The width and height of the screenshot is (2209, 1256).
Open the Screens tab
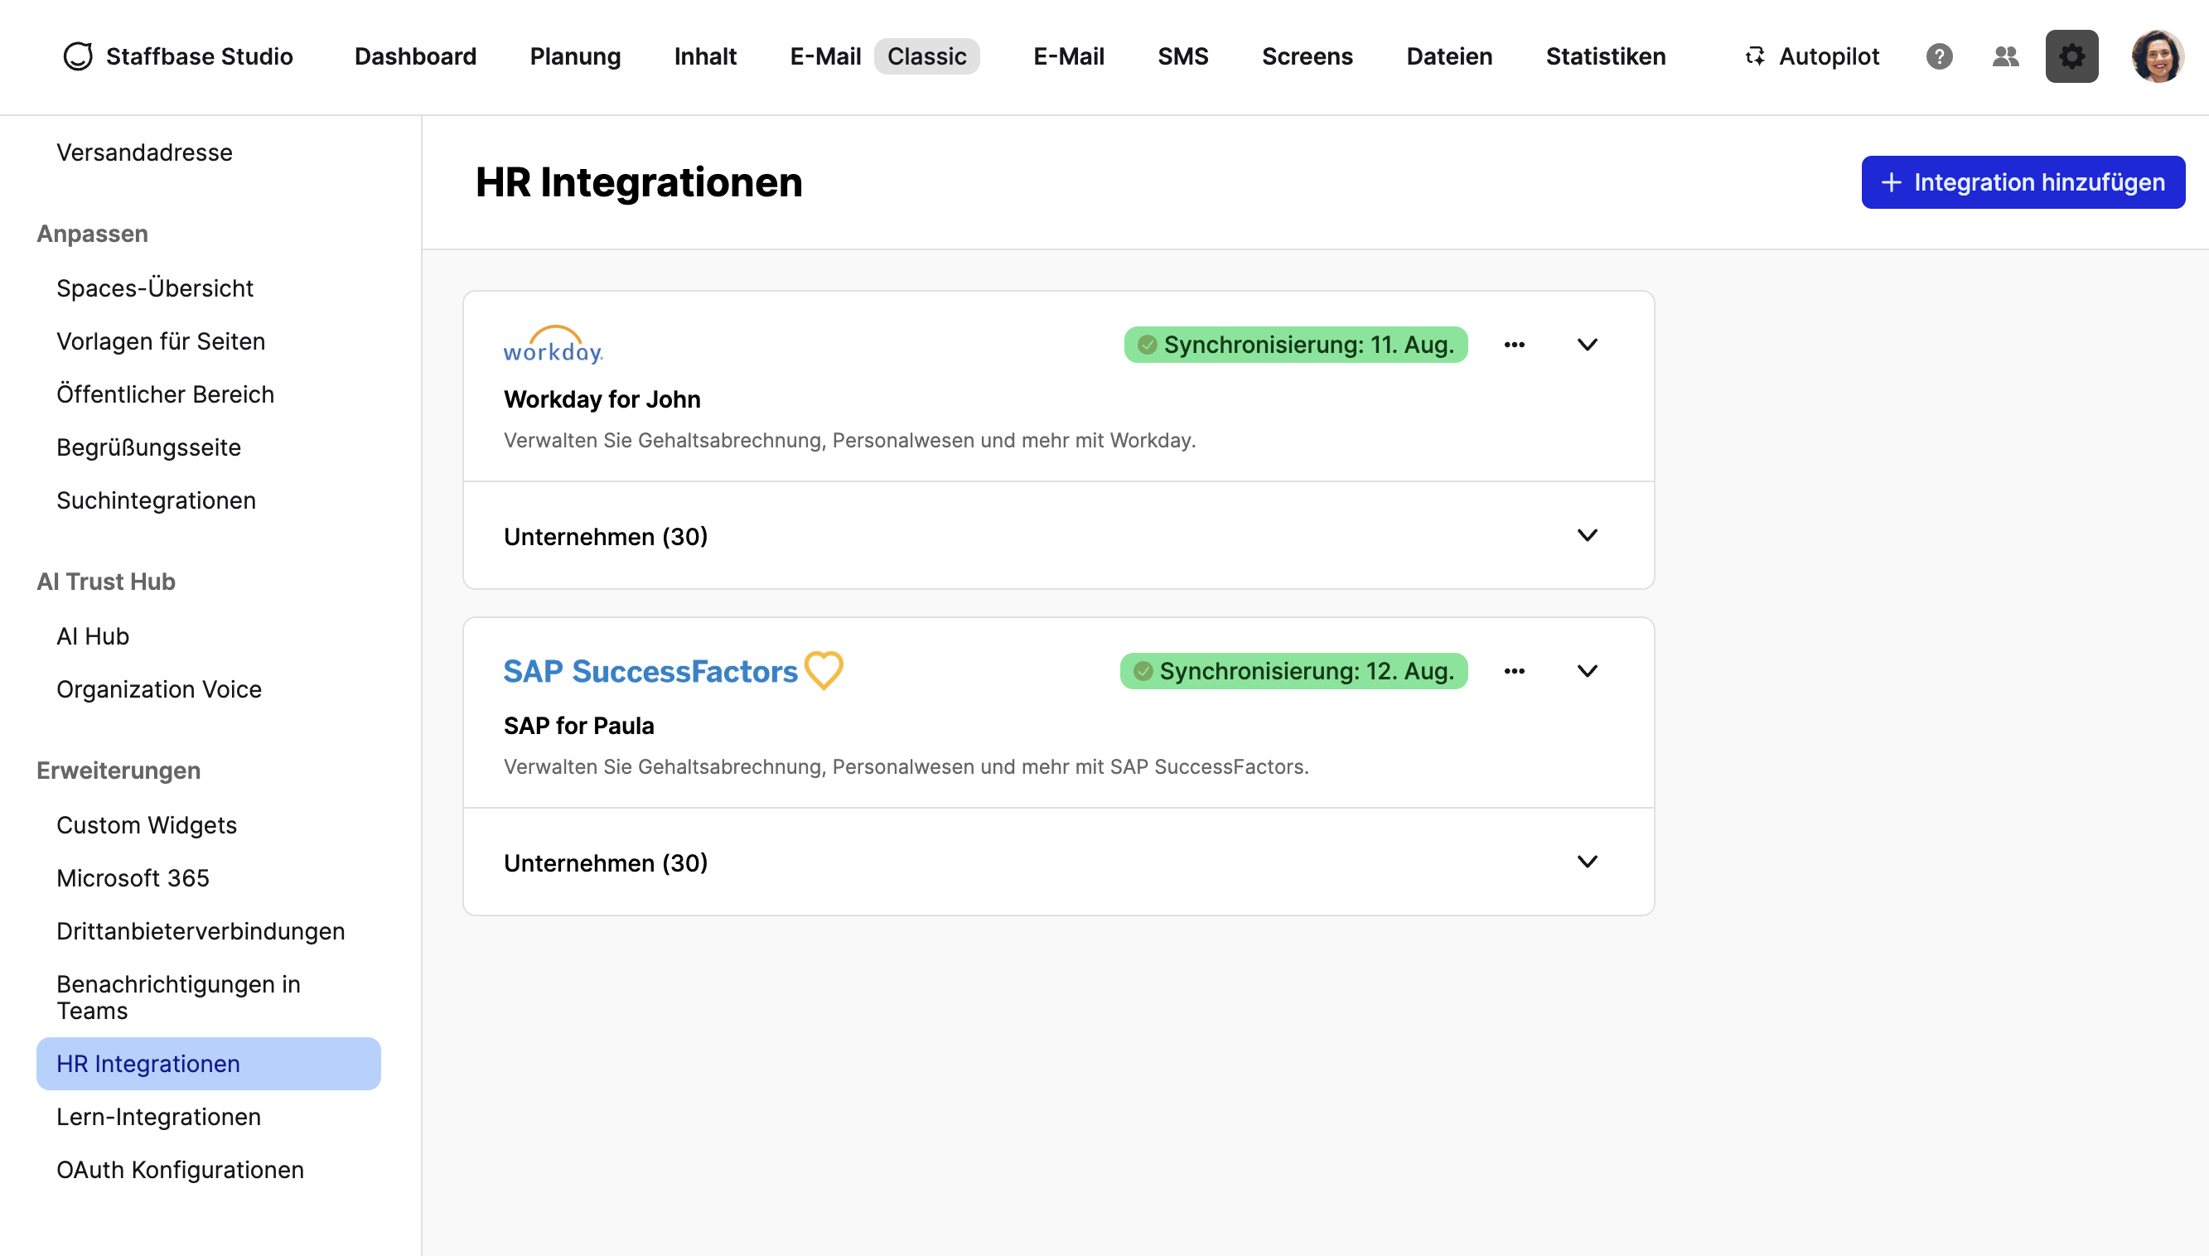[1307, 56]
